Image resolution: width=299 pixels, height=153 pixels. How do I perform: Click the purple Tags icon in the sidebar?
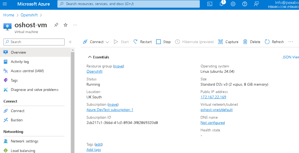[x=6, y=80]
